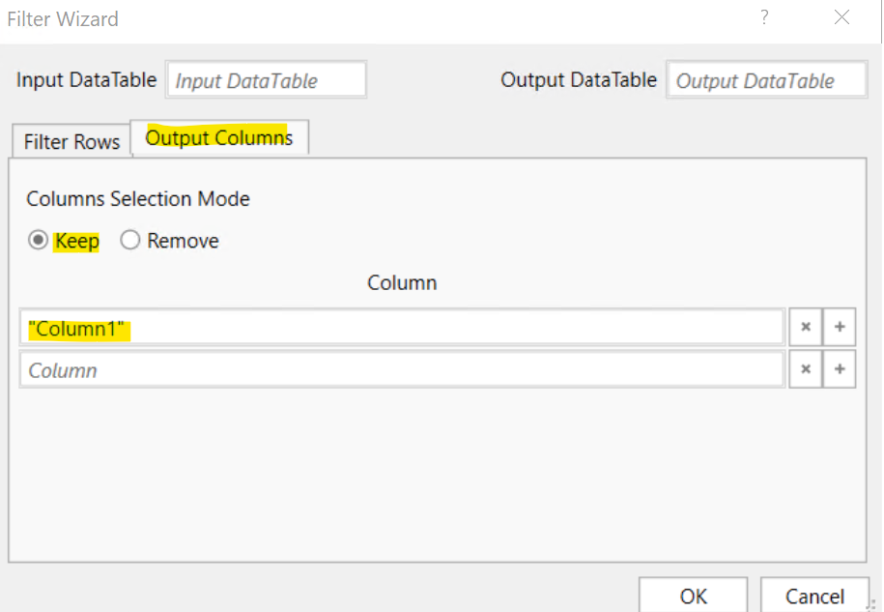Screen dimensions: 884x612
Task: Click the empty Column placeholder field
Action: (x=401, y=370)
